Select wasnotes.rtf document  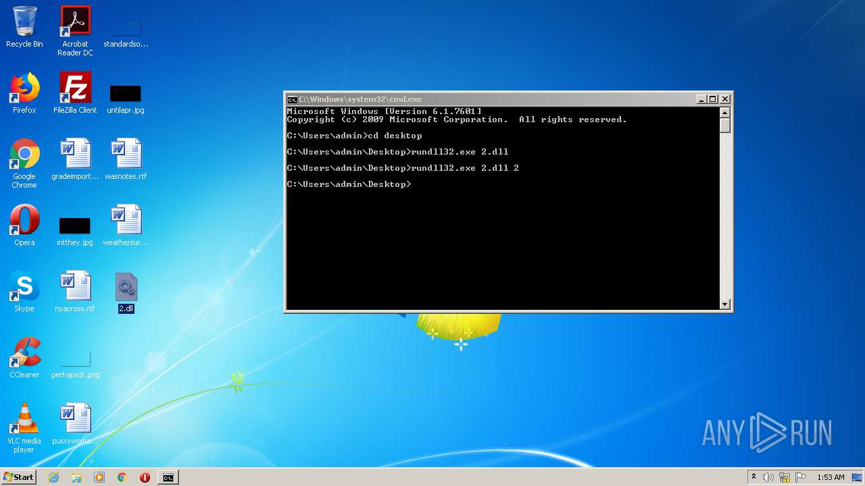point(126,159)
